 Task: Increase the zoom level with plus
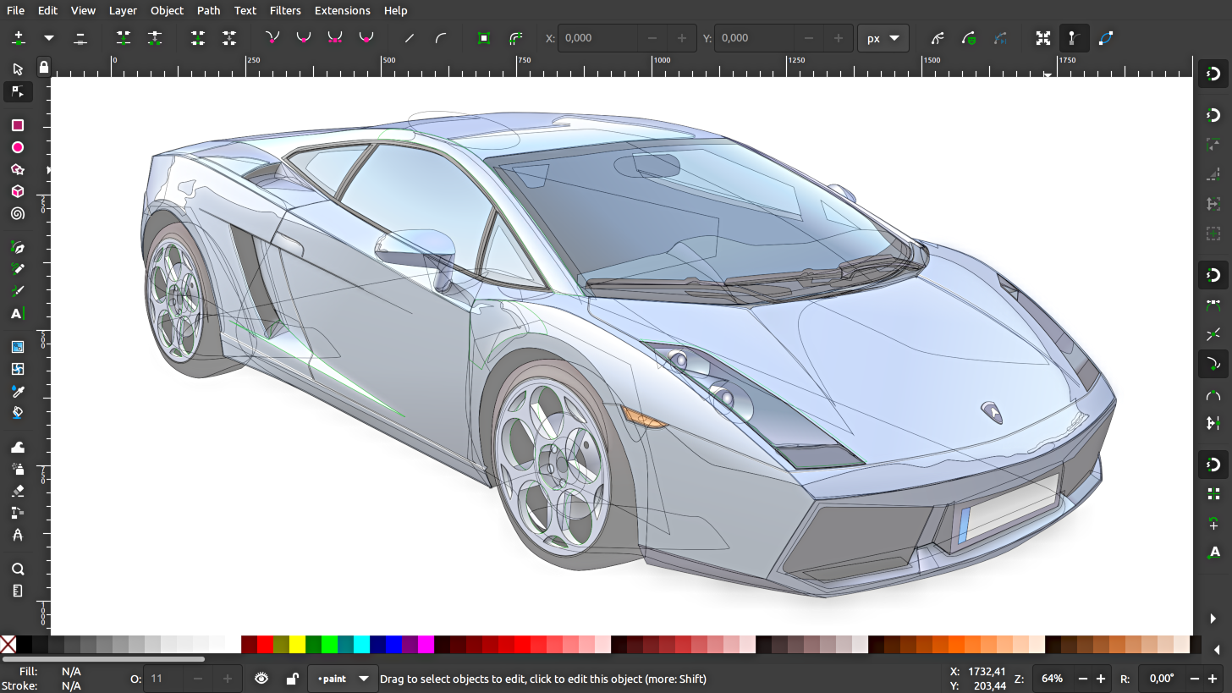click(1101, 679)
